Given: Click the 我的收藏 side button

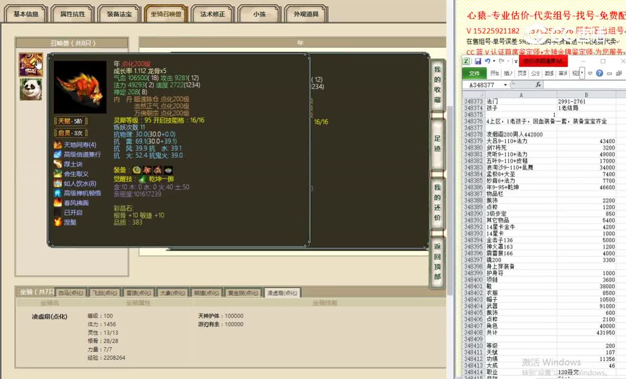Looking at the screenshot, I should (437, 84).
